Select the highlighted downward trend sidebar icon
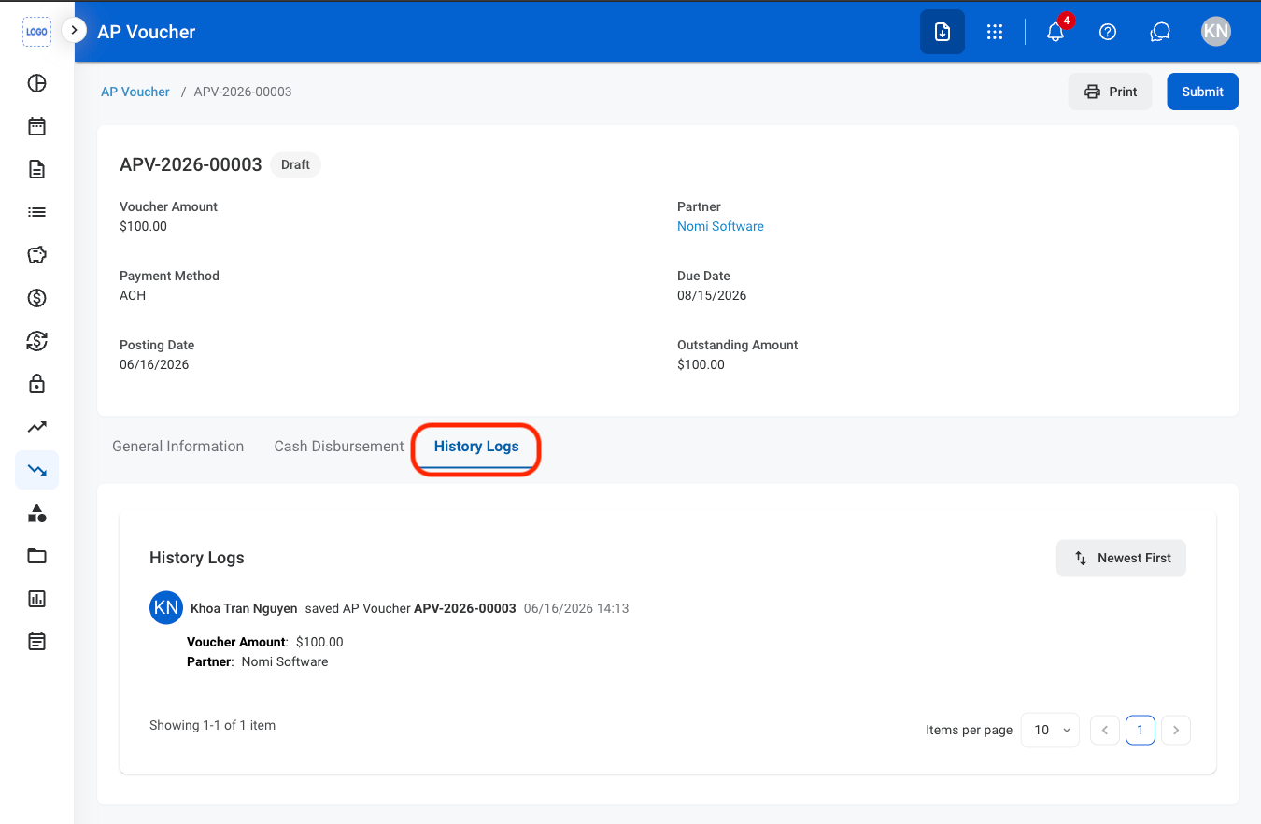 (36, 470)
